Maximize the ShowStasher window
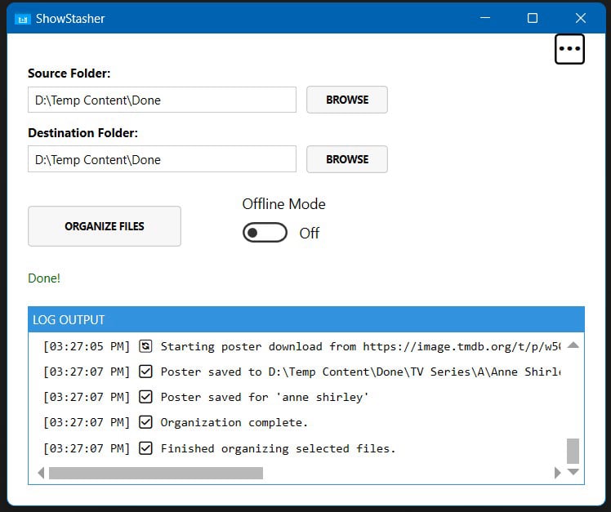Image resolution: width=611 pixels, height=512 pixels. point(533,18)
